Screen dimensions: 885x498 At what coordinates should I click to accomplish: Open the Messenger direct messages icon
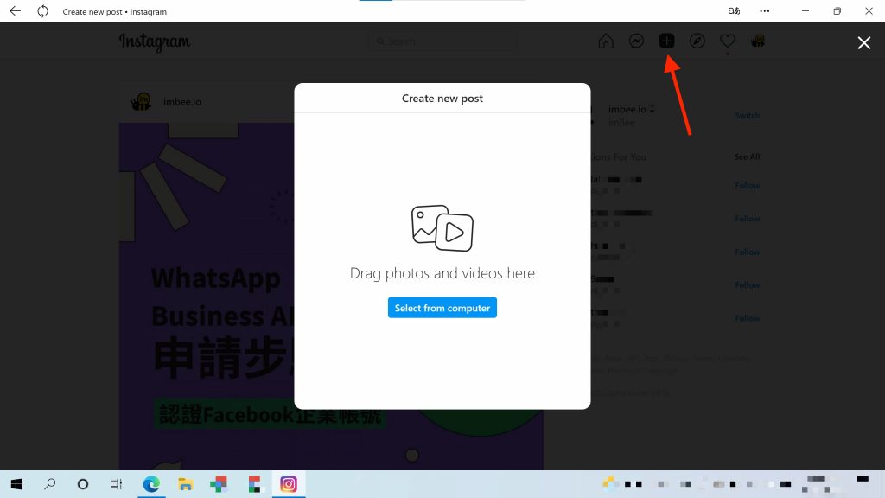[636, 41]
